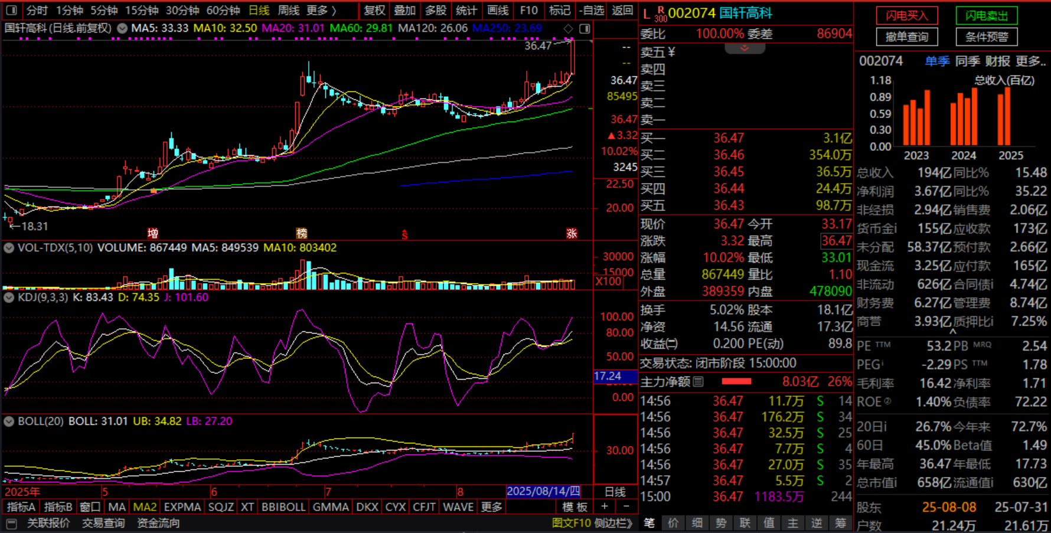Select the 财报 financial report tab
The width and height of the screenshot is (1051, 533).
point(998,61)
